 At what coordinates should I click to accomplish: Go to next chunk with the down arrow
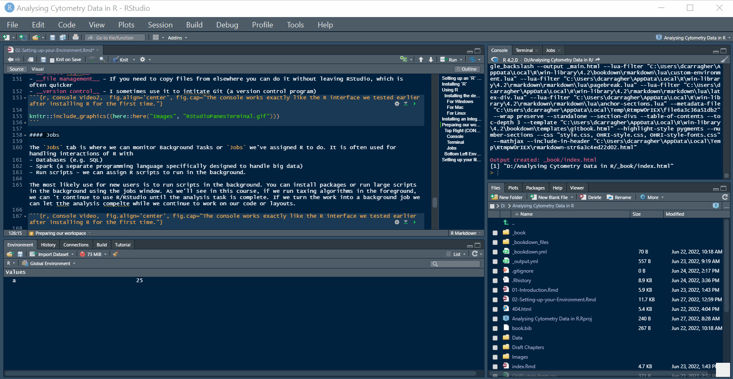point(431,59)
